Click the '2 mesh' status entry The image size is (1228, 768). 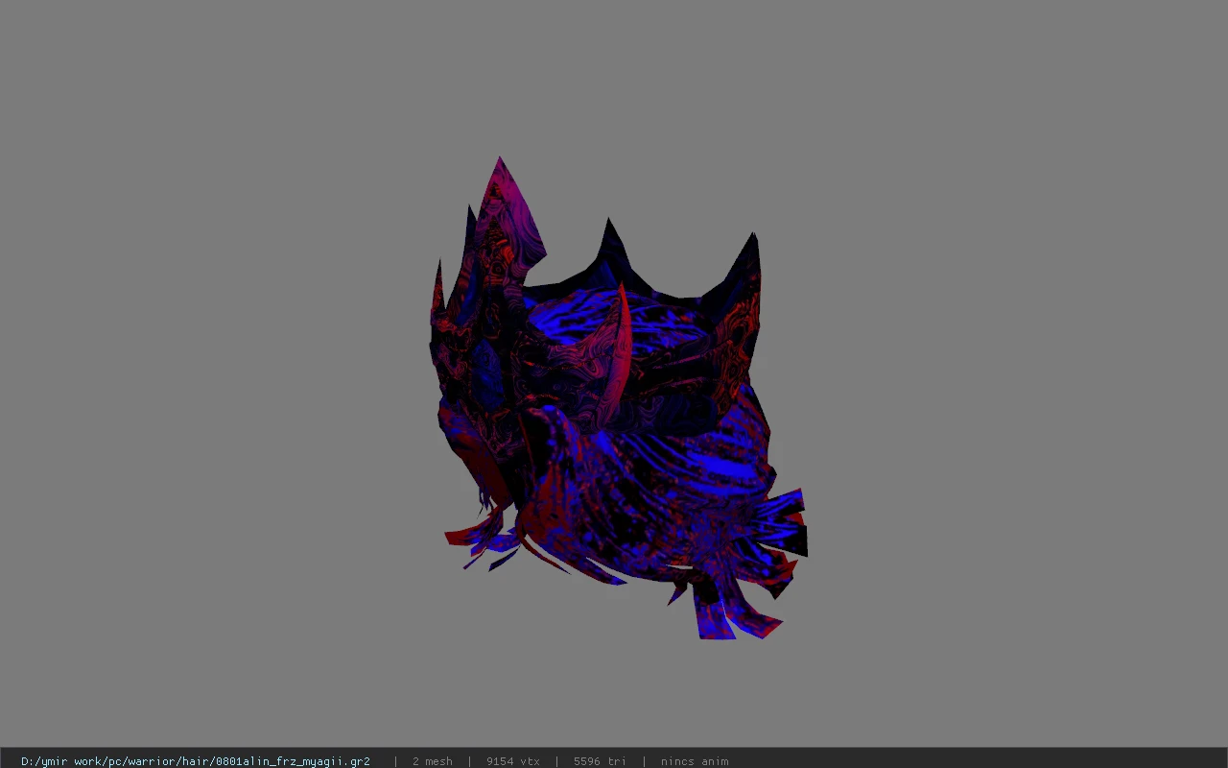[x=432, y=761]
